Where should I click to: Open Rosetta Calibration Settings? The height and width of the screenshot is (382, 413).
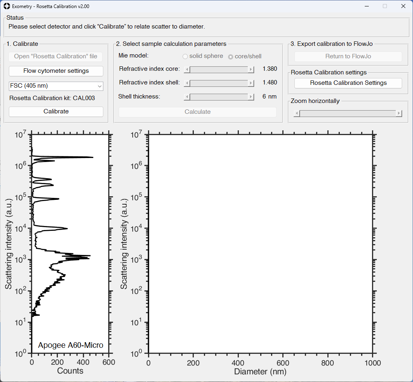[348, 83]
